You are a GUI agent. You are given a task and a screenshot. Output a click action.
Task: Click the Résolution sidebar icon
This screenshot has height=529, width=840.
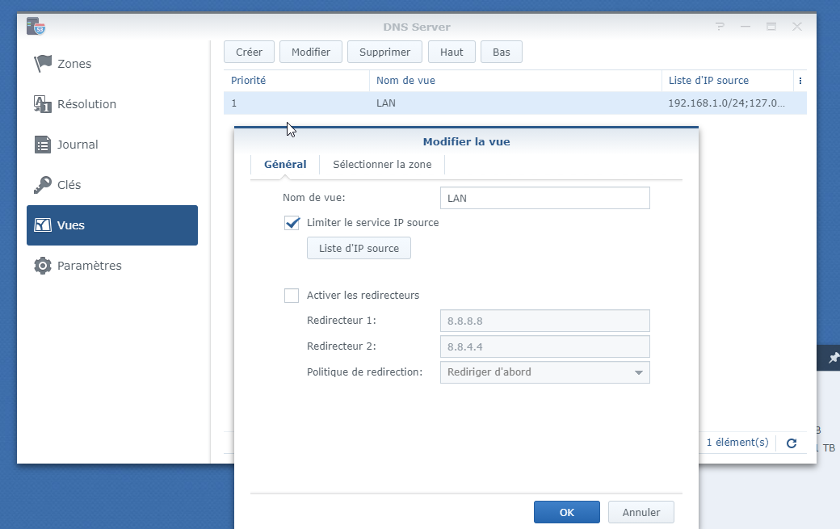43,104
